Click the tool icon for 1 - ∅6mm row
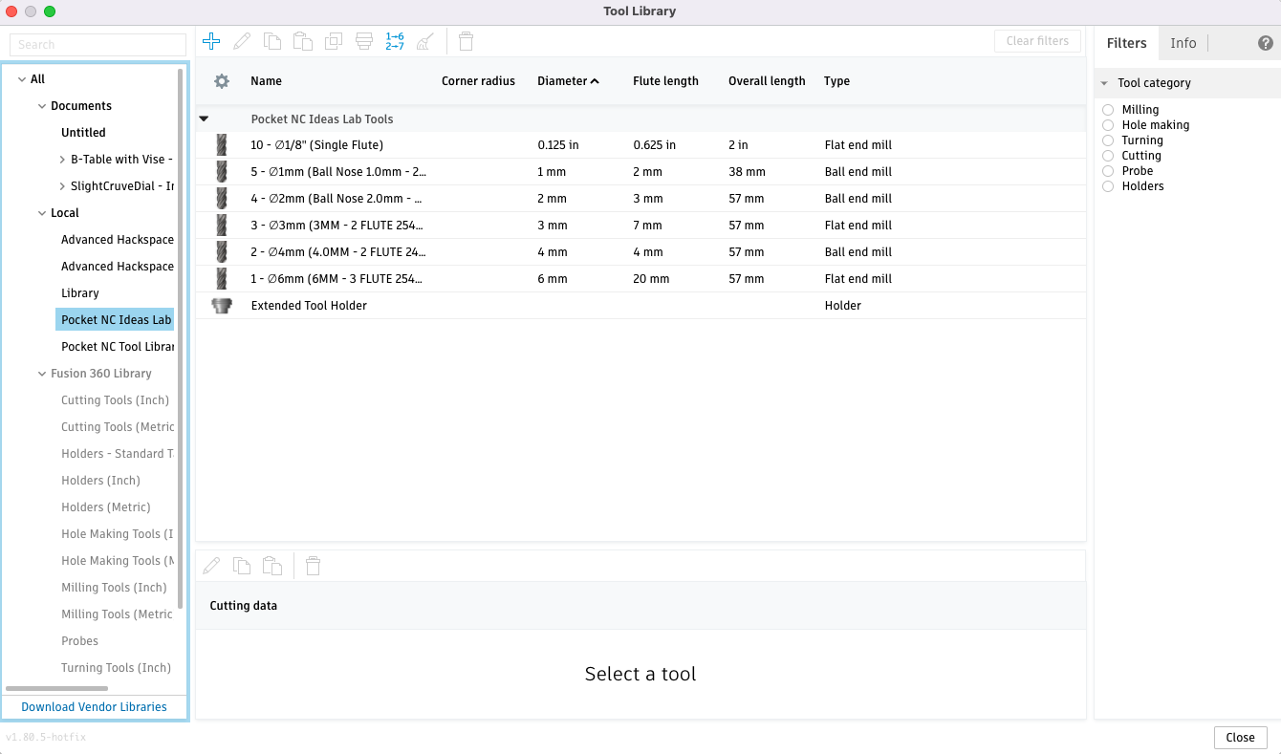Image resolution: width=1281 pixels, height=754 pixels. coord(222,279)
